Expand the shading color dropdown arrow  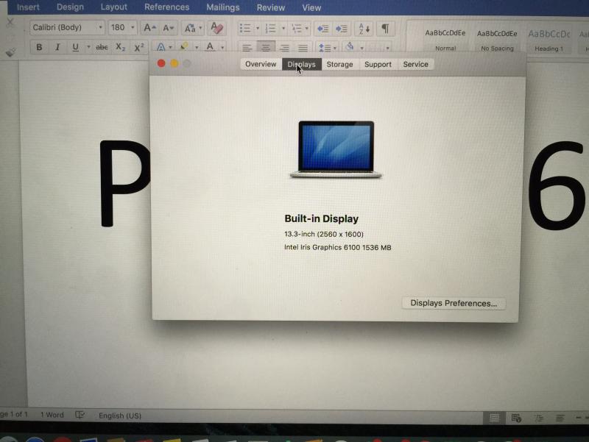click(x=361, y=48)
